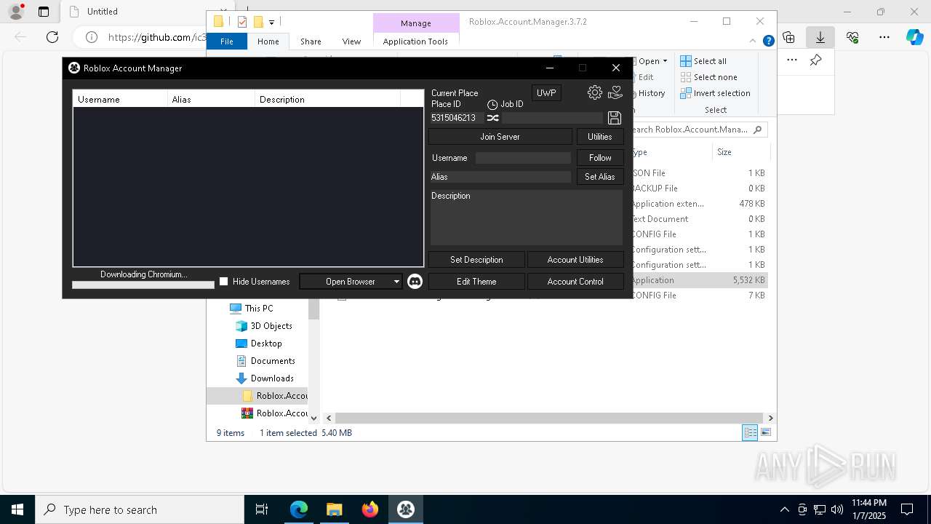
Task: Open the Open Browser dropdown arrow
Action: [396, 282]
